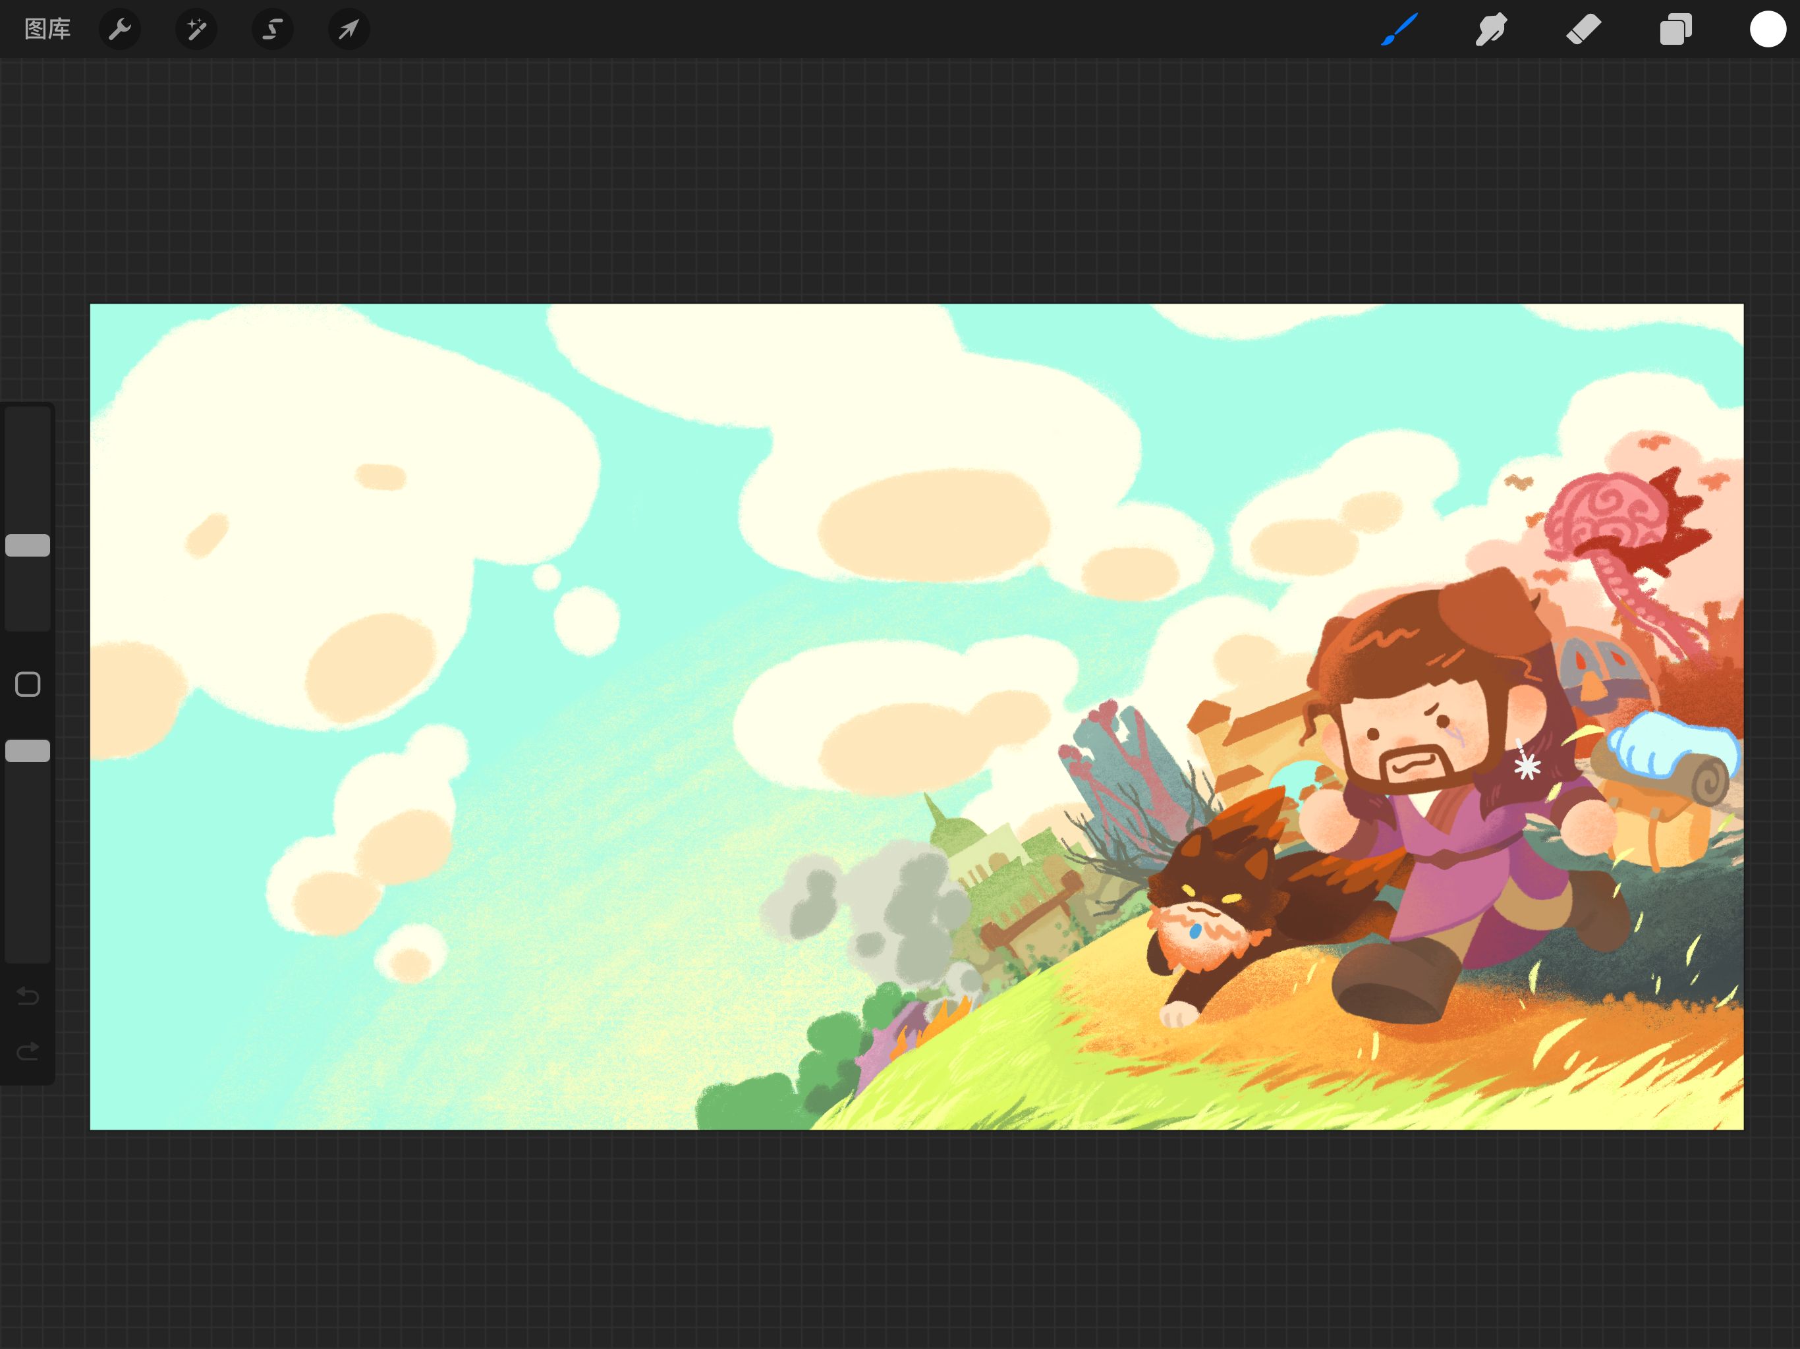Select the Paint brush tool
The image size is (1800, 1349).
(1399, 29)
